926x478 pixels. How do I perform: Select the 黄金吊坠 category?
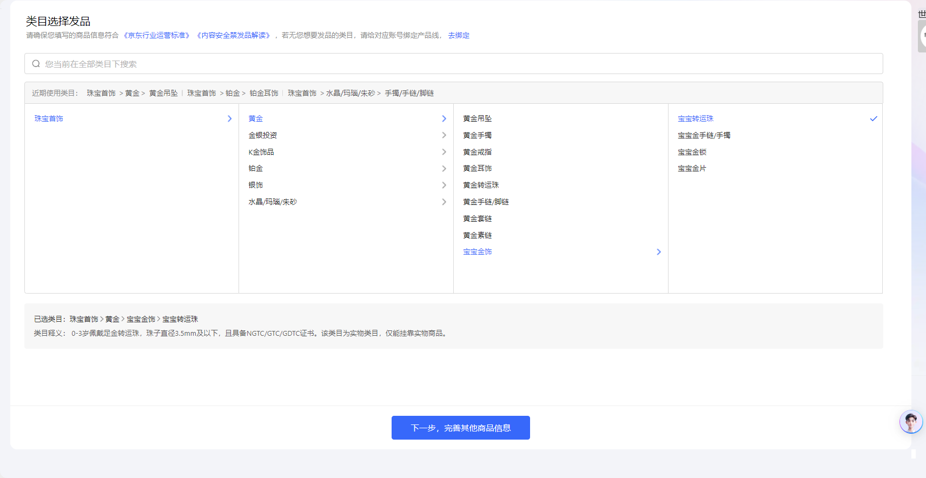[x=477, y=119]
